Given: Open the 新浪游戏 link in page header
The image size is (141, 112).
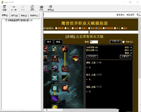Looking at the screenshot, I should tap(120, 15).
